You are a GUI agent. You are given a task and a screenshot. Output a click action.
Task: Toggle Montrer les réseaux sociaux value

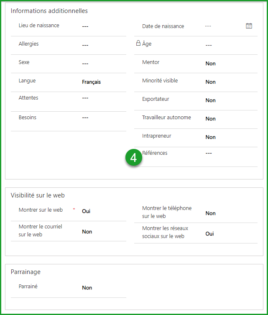pyautogui.click(x=209, y=234)
